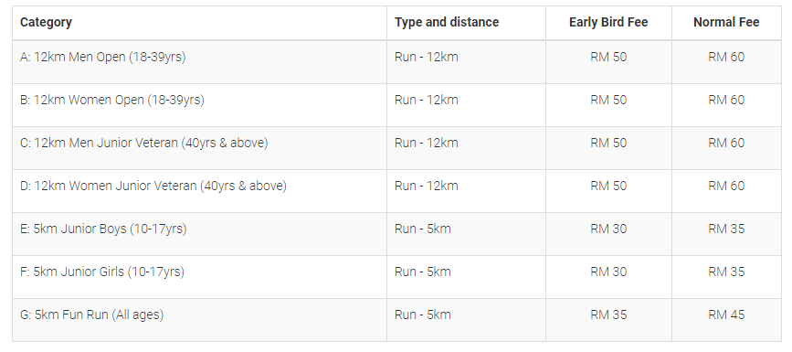The width and height of the screenshot is (792, 352).
Task: Click Men Open early bird RM 50
Action: coord(608,58)
